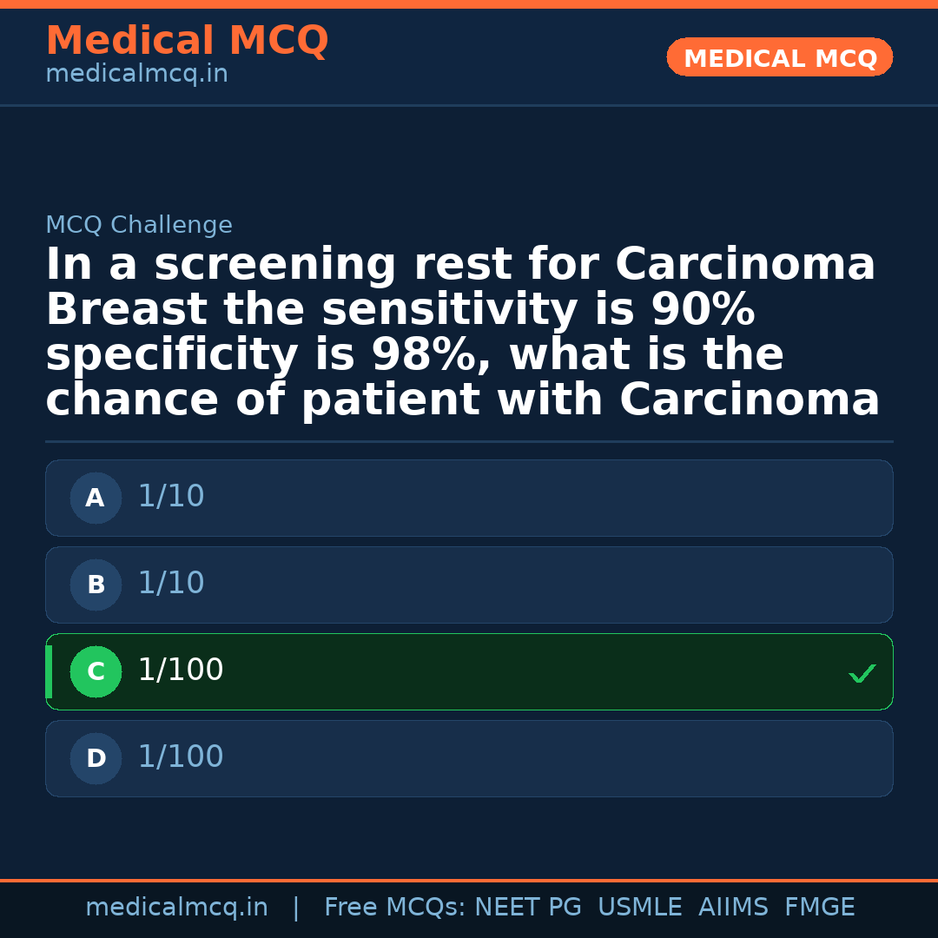
Task: Click AIIMS in the footer
Action: coord(733,908)
